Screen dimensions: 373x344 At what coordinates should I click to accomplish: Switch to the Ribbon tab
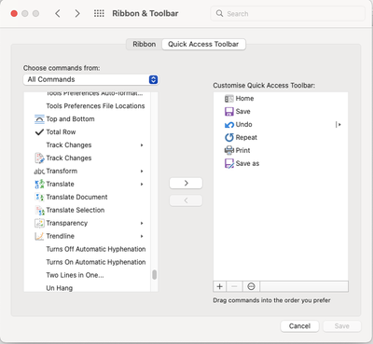[145, 44]
